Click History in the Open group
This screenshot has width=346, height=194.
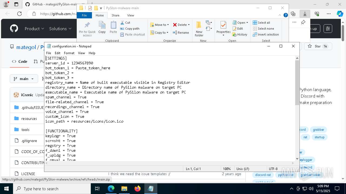coord(240,34)
